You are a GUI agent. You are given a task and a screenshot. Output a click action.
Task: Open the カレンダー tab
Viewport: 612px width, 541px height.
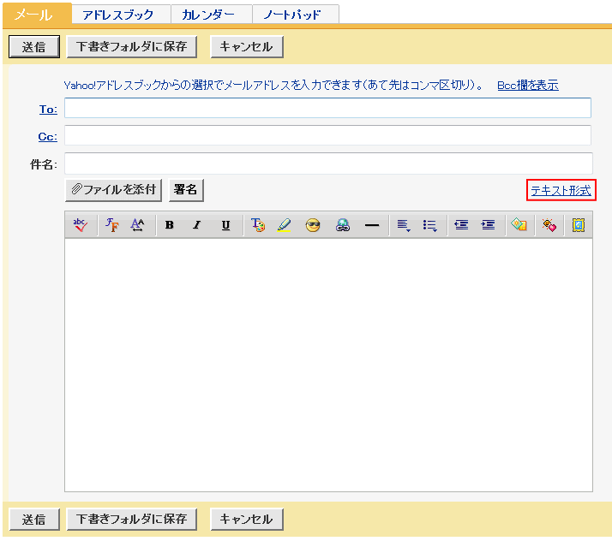click(x=208, y=15)
